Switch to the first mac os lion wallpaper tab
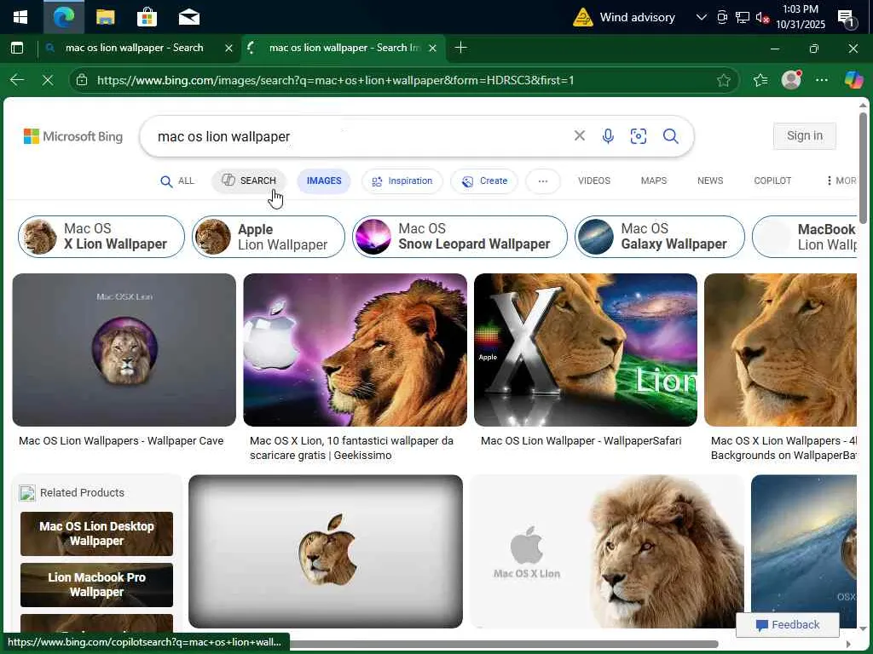Image resolution: width=873 pixels, height=654 pixels. [134, 48]
